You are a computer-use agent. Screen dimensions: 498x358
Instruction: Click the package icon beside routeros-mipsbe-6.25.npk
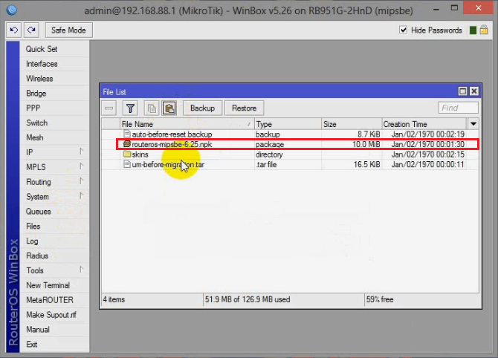point(127,144)
